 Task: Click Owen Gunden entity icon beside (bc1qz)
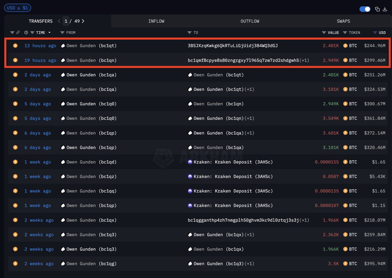pos(63,177)
